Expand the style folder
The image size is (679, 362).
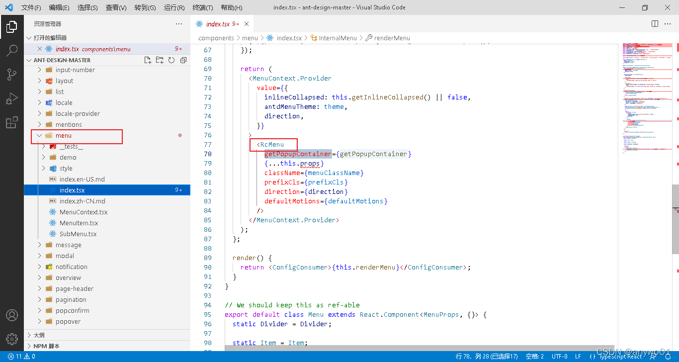pos(107,169)
